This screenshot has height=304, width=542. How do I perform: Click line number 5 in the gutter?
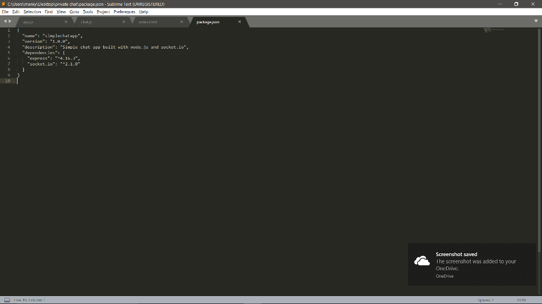point(9,52)
